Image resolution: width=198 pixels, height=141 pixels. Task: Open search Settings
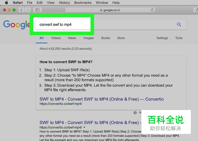(162, 38)
